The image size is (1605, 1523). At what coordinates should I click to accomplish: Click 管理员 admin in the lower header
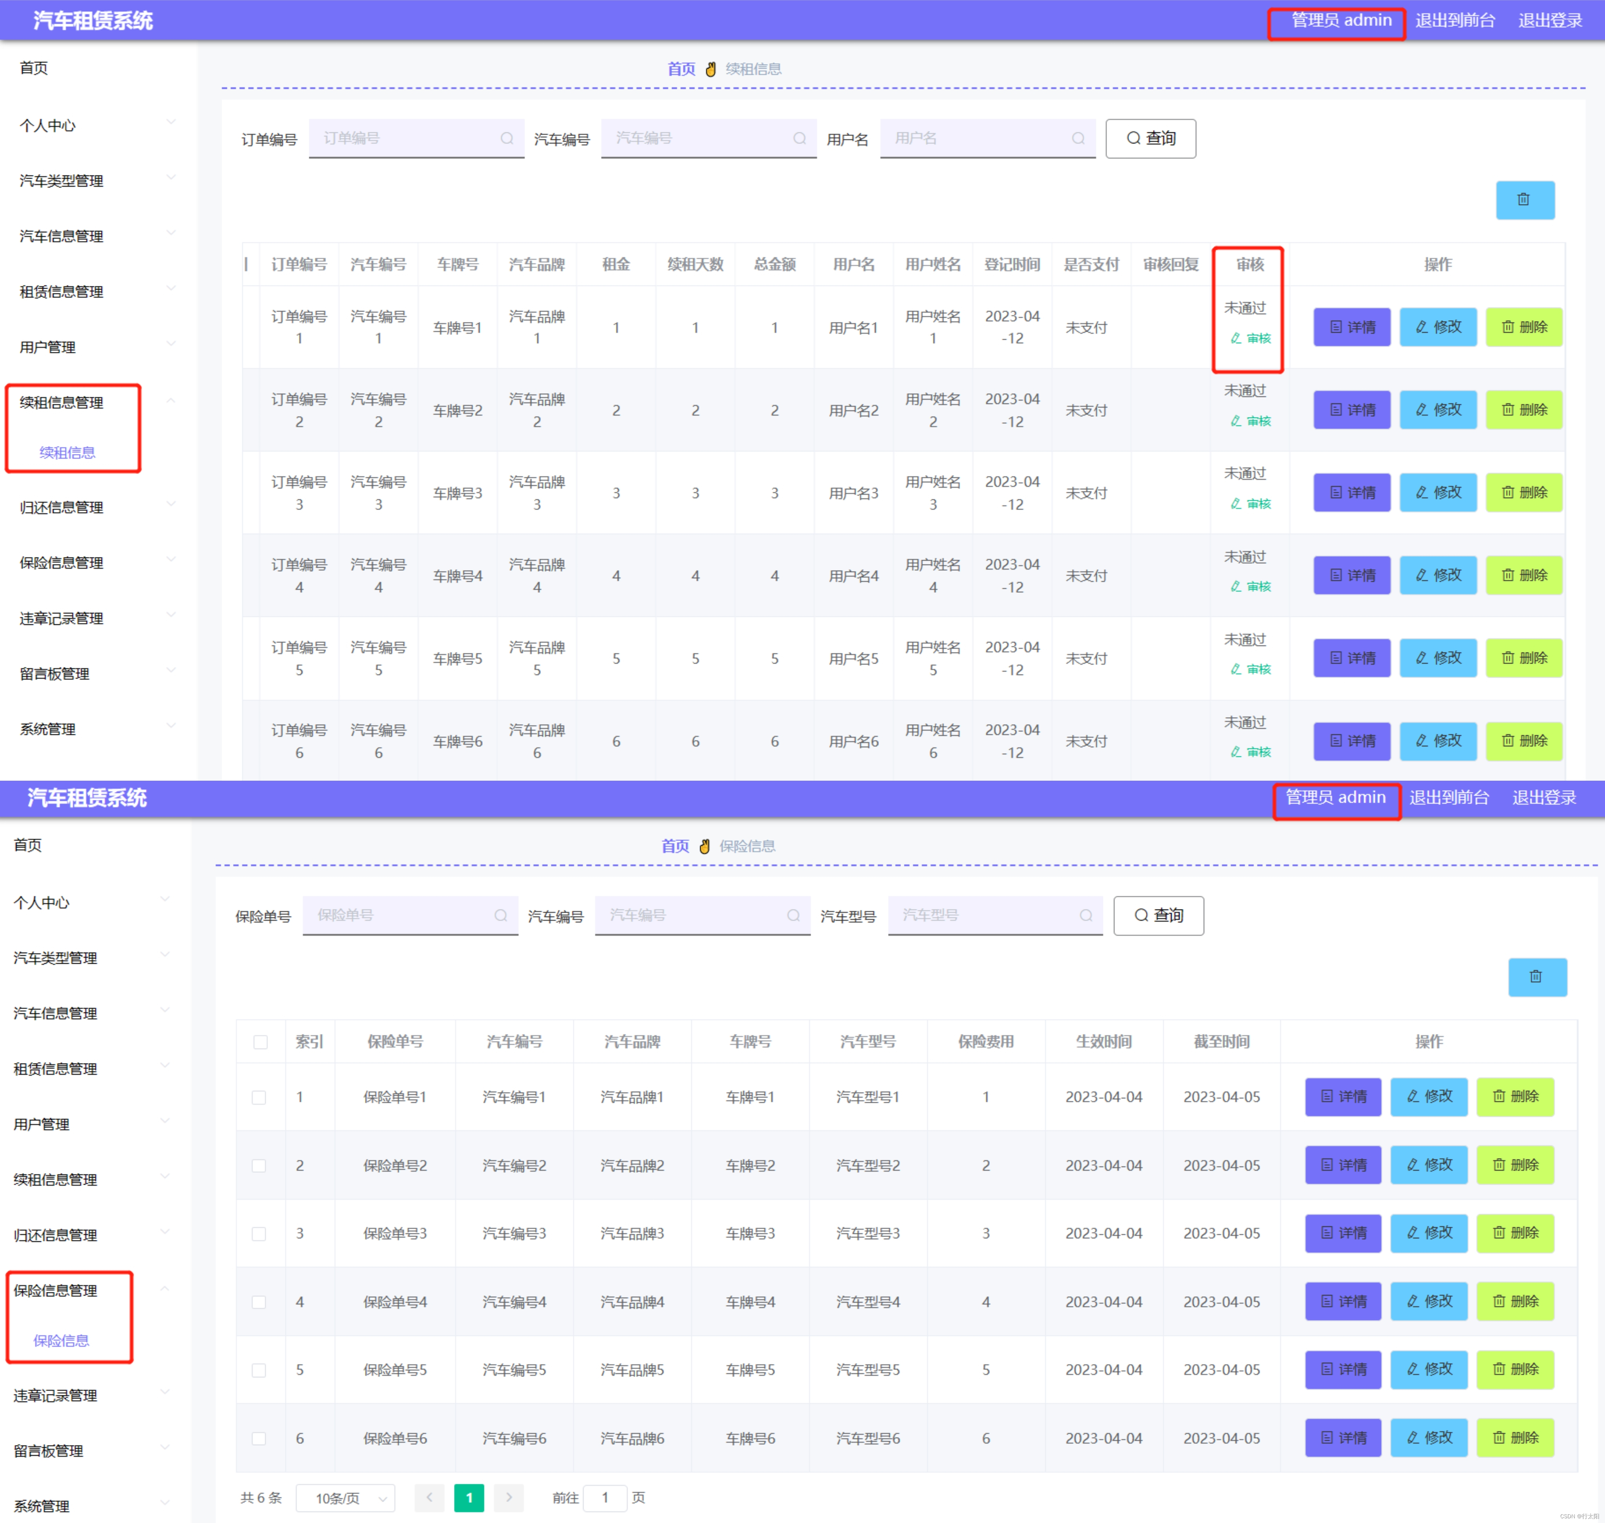point(1335,797)
